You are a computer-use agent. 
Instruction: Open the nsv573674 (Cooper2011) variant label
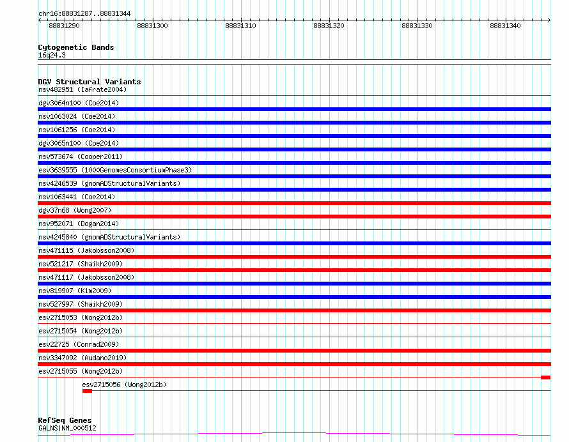[x=81, y=156]
